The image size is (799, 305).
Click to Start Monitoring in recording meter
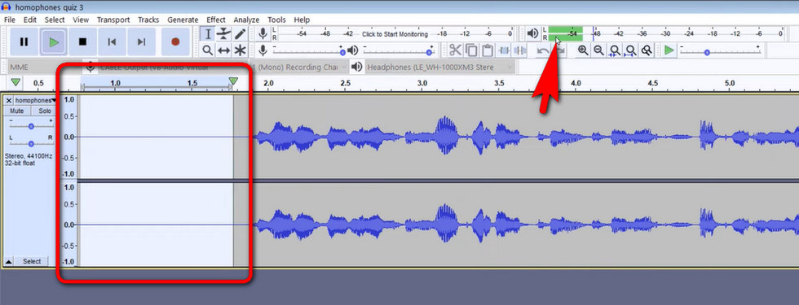pos(395,34)
